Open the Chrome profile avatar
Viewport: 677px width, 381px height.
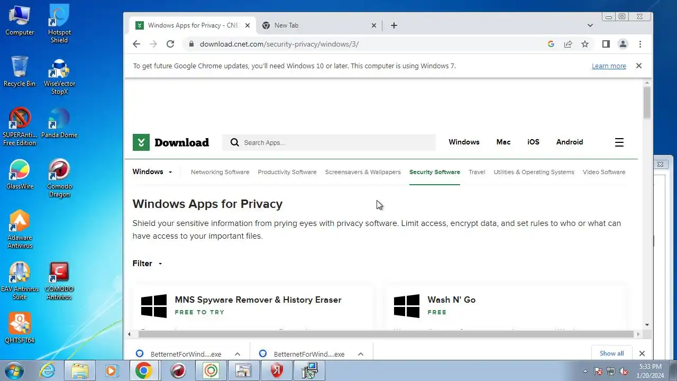coord(623,44)
